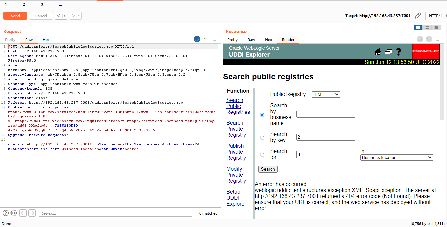Focus the request Search... box at bottom
The image size is (447, 227).
[115, 213]
